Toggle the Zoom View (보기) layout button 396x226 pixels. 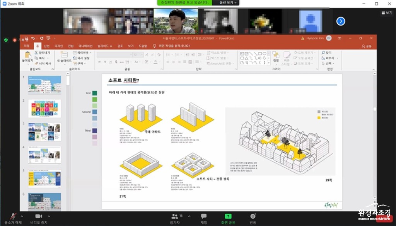click(387, 13)
